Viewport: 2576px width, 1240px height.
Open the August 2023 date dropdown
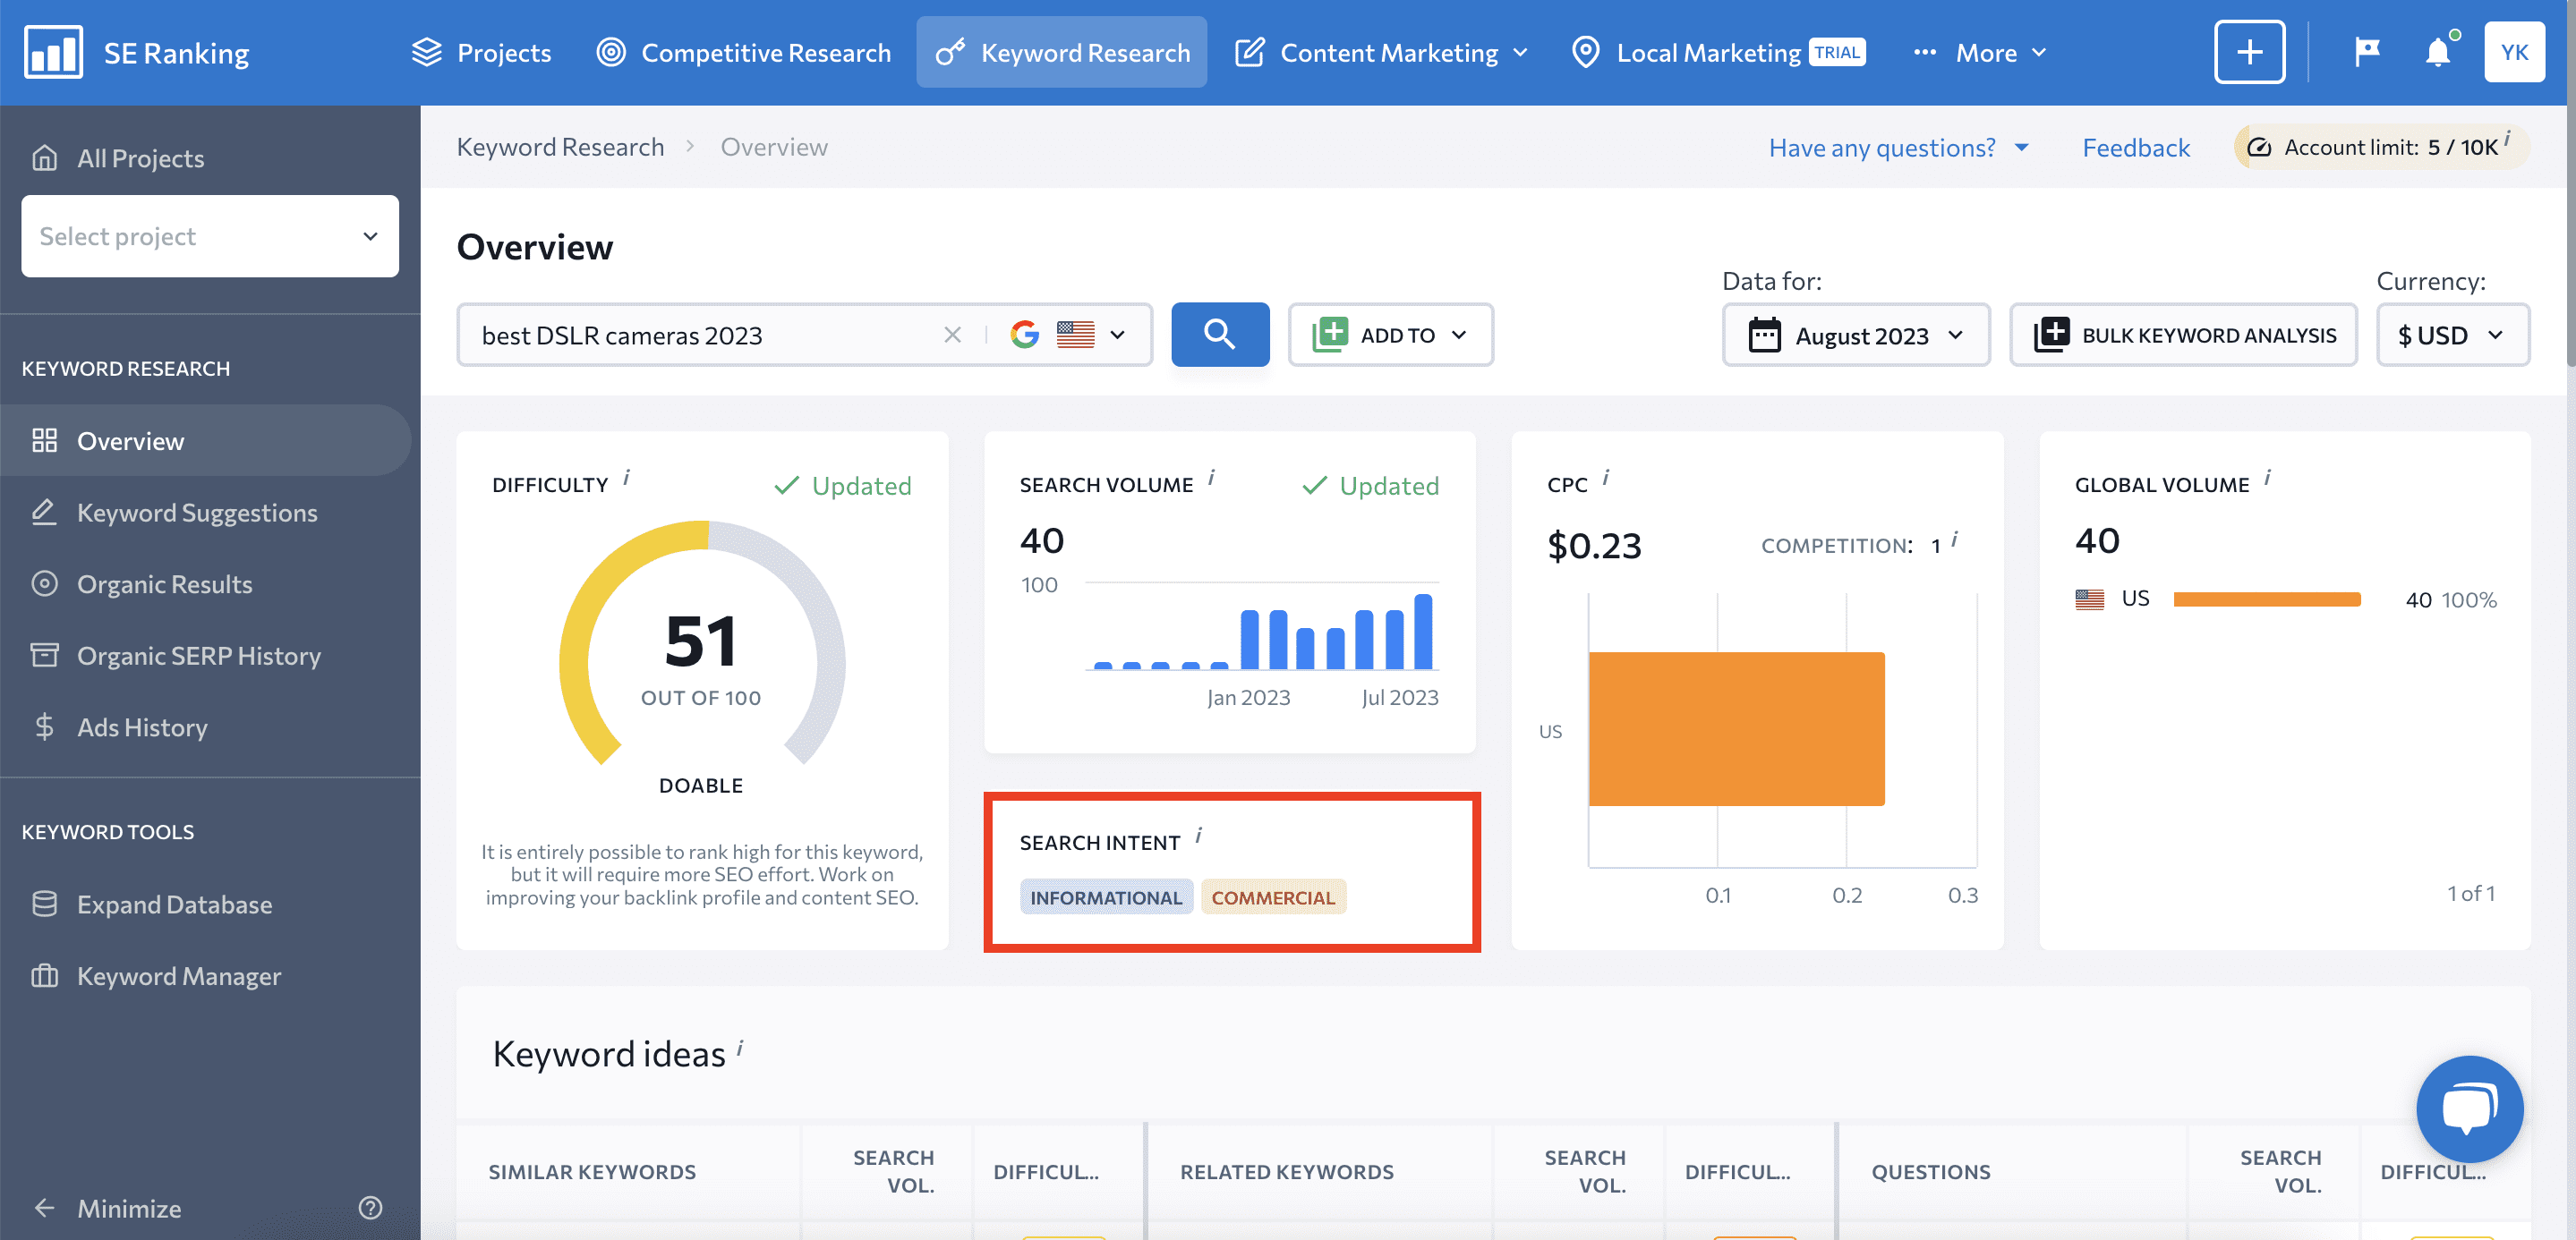coord(1855,335)
